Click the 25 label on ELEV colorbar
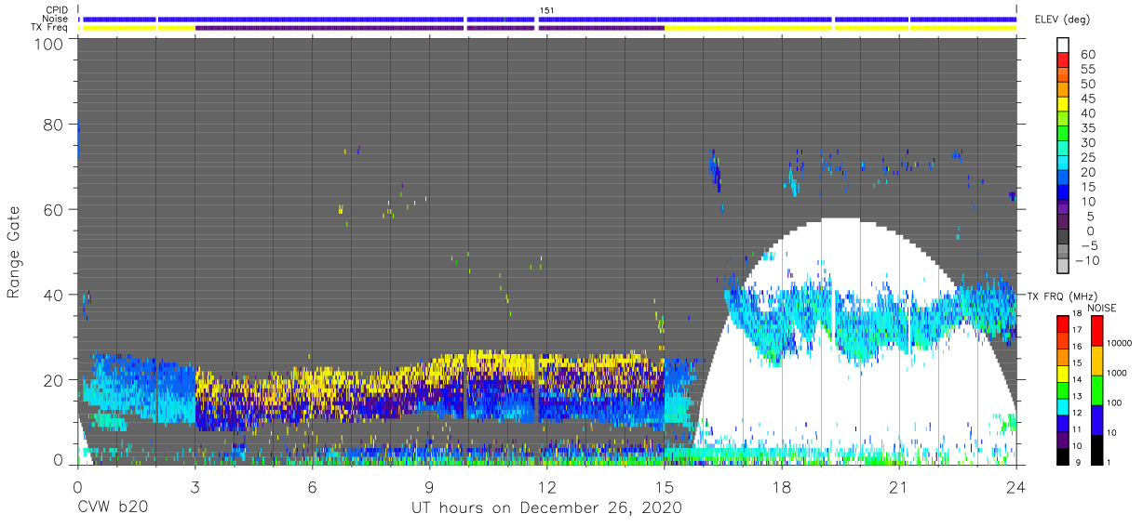The image size is (1143, 527). [1088, 157]
